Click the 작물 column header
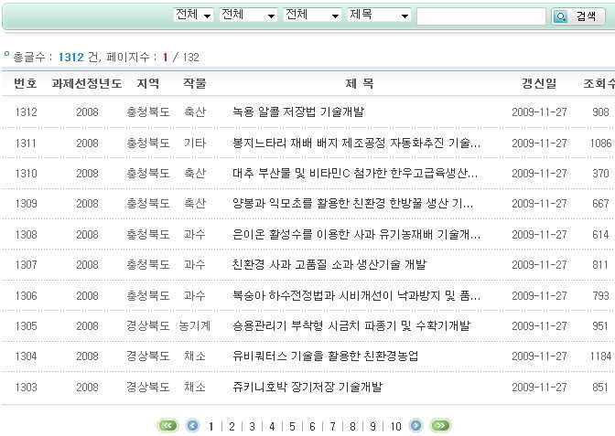 tap(195, 83)
